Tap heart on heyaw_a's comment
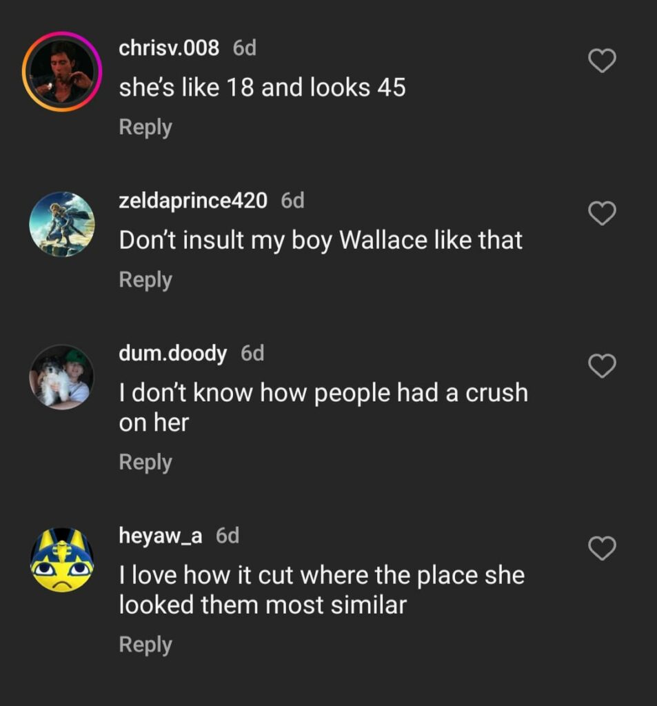This screenshot has height=706, width=657. [602, 548]
